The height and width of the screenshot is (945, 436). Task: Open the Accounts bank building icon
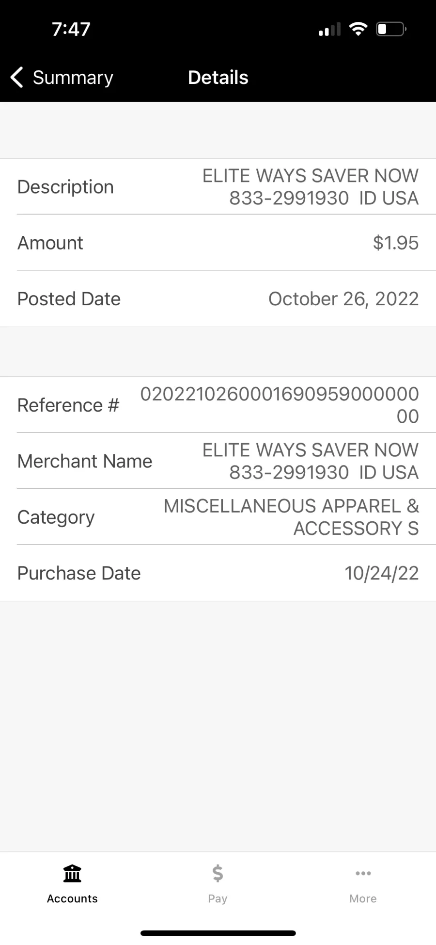tap(72, 873)
